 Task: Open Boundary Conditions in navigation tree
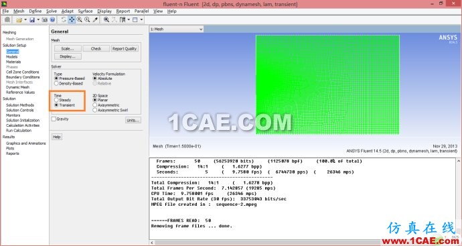click(x=23, y=77)
